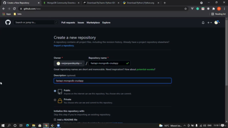Open Cortana circle on taskbar
The image size is (228, 128).
click(x=15, y=126)
